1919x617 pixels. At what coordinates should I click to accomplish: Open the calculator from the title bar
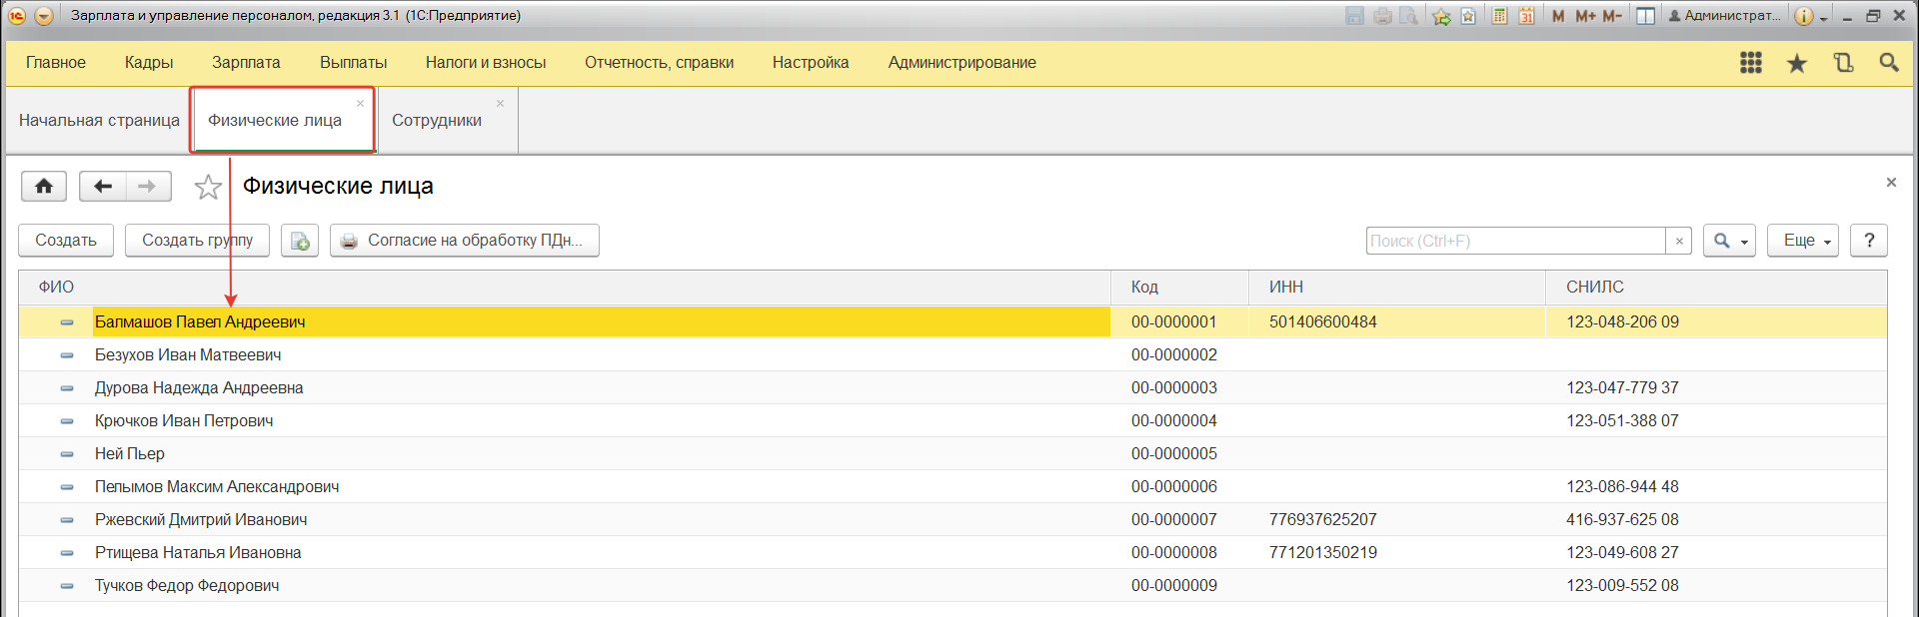[x=1499, y=16]
